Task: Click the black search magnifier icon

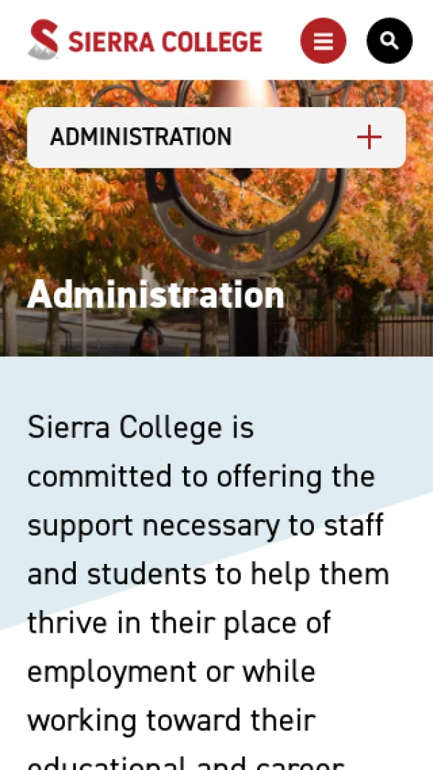Action: (x=389, y=40)
